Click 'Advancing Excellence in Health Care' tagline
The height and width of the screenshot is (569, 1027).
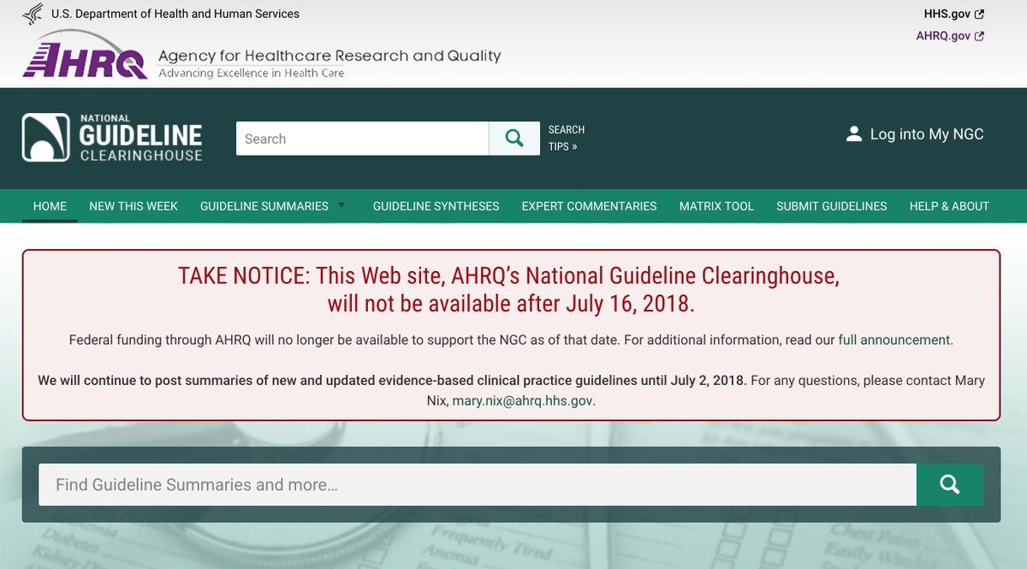pos(252,74)
